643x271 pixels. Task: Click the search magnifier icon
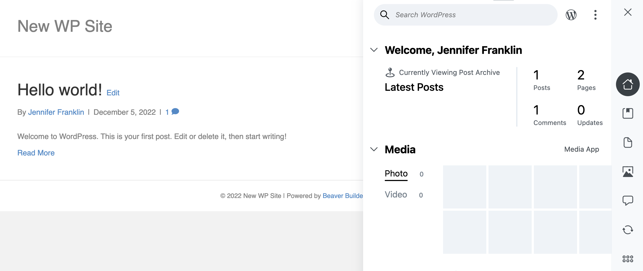click(x=384, y=15)
